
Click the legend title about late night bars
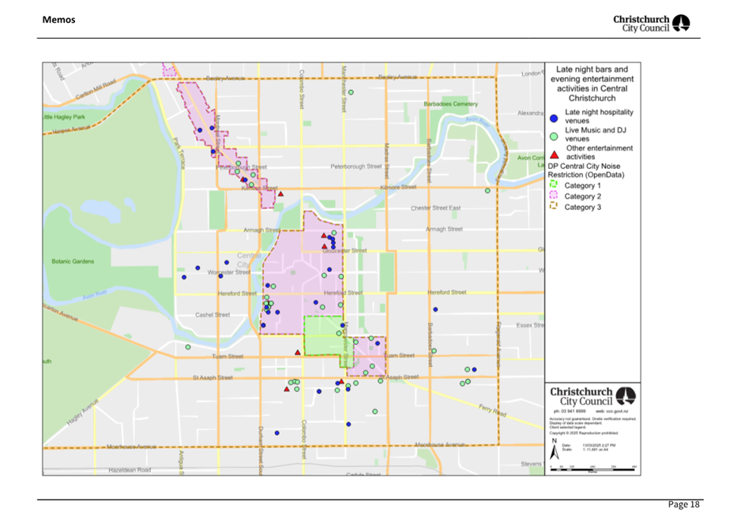[x=592, y=84]
